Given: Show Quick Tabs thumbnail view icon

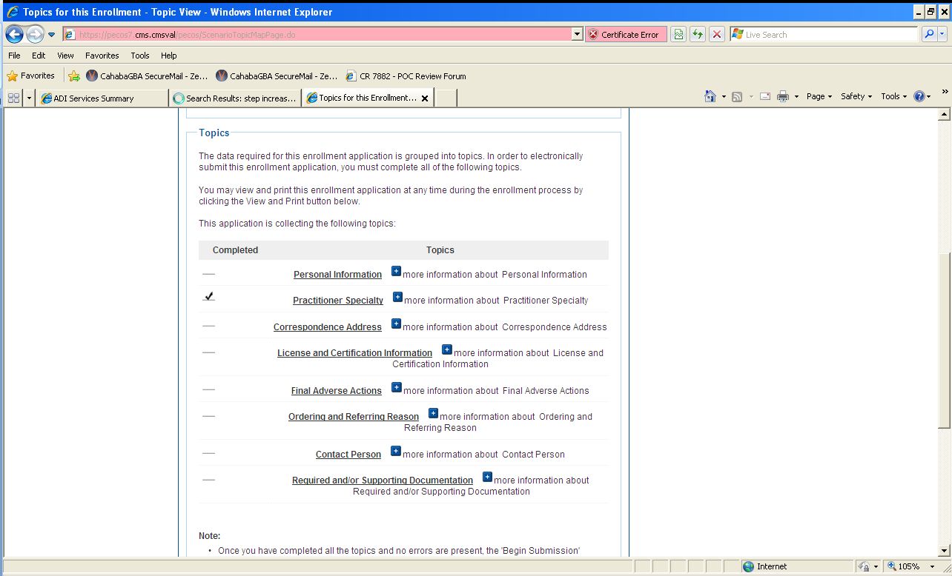Looking at the screenshot, I should (13, 98).
